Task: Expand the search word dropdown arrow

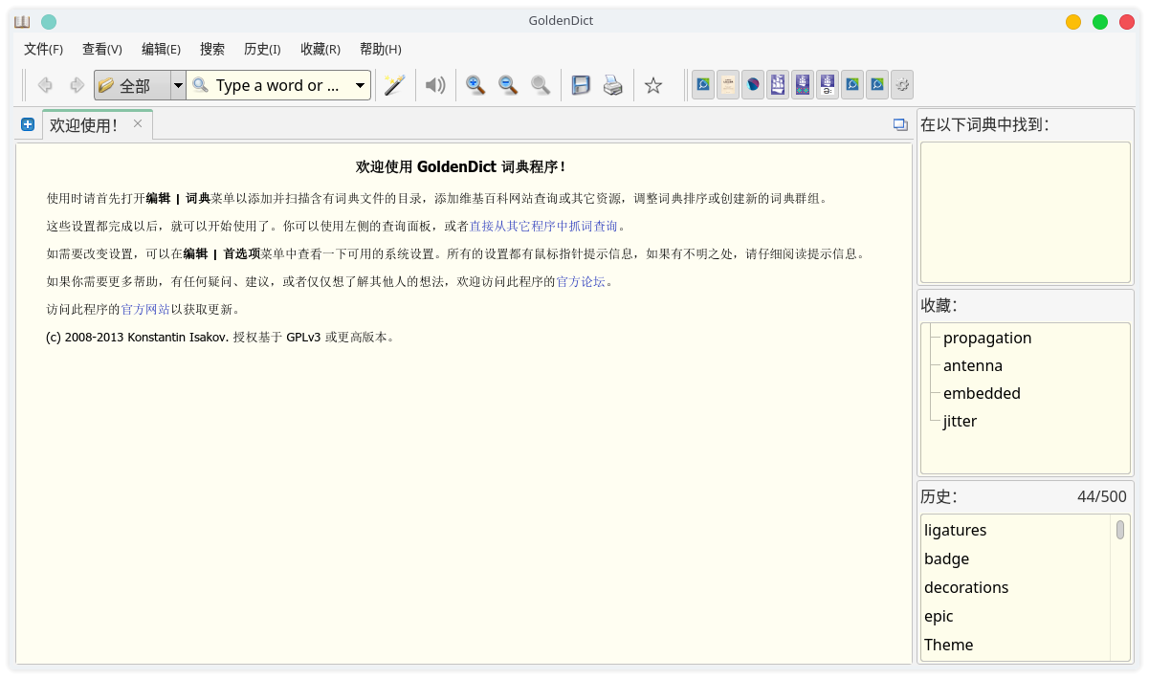Action: pos(361,85)
